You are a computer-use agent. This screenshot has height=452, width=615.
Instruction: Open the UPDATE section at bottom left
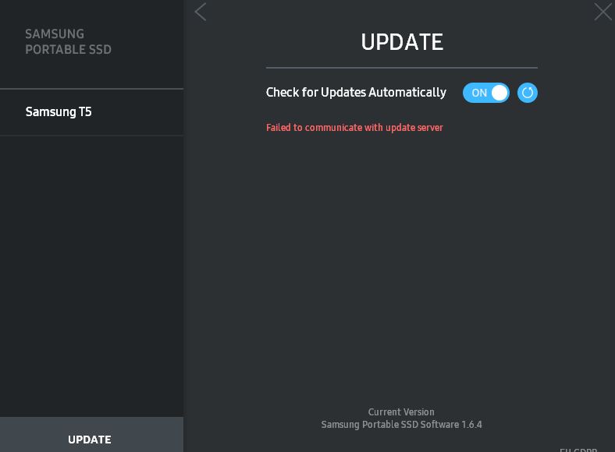(x=90, y=439)
